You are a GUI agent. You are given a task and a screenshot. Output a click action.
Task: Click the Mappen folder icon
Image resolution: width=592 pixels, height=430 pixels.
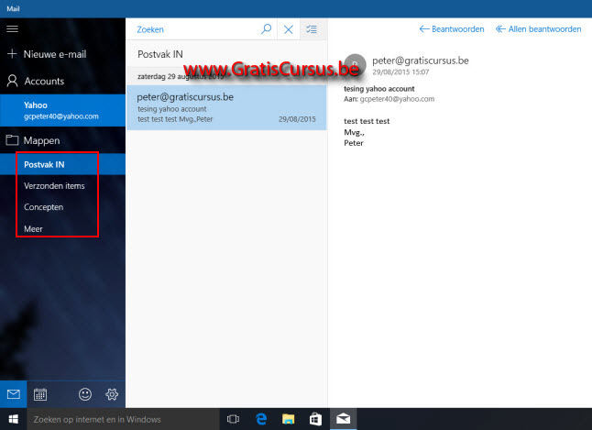[x=12, y=140]
